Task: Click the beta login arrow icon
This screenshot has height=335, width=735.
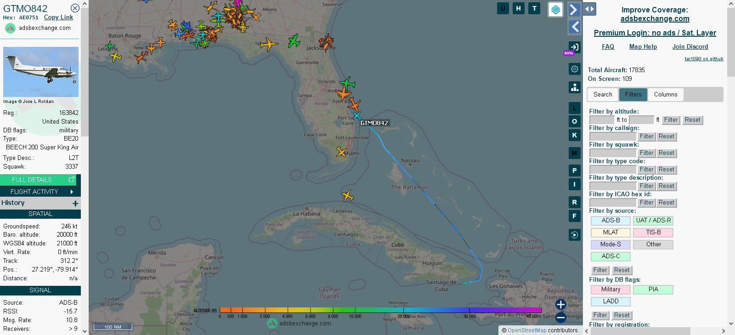Action: click(574, 47)
